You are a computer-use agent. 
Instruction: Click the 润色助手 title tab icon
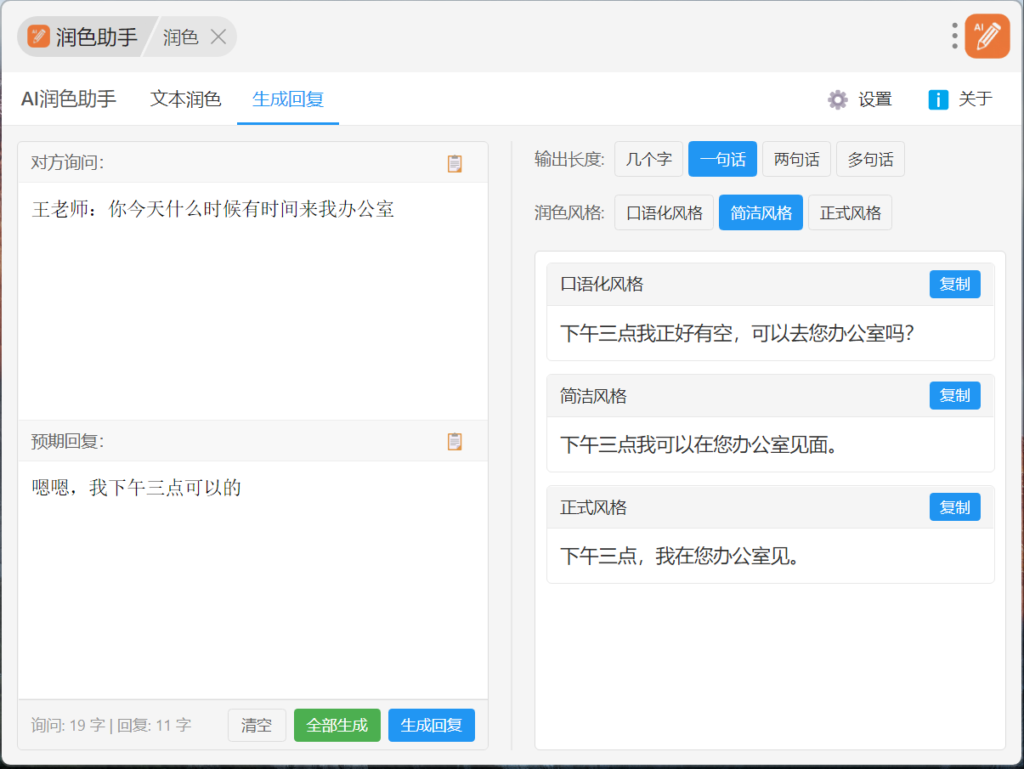(39, 37)
